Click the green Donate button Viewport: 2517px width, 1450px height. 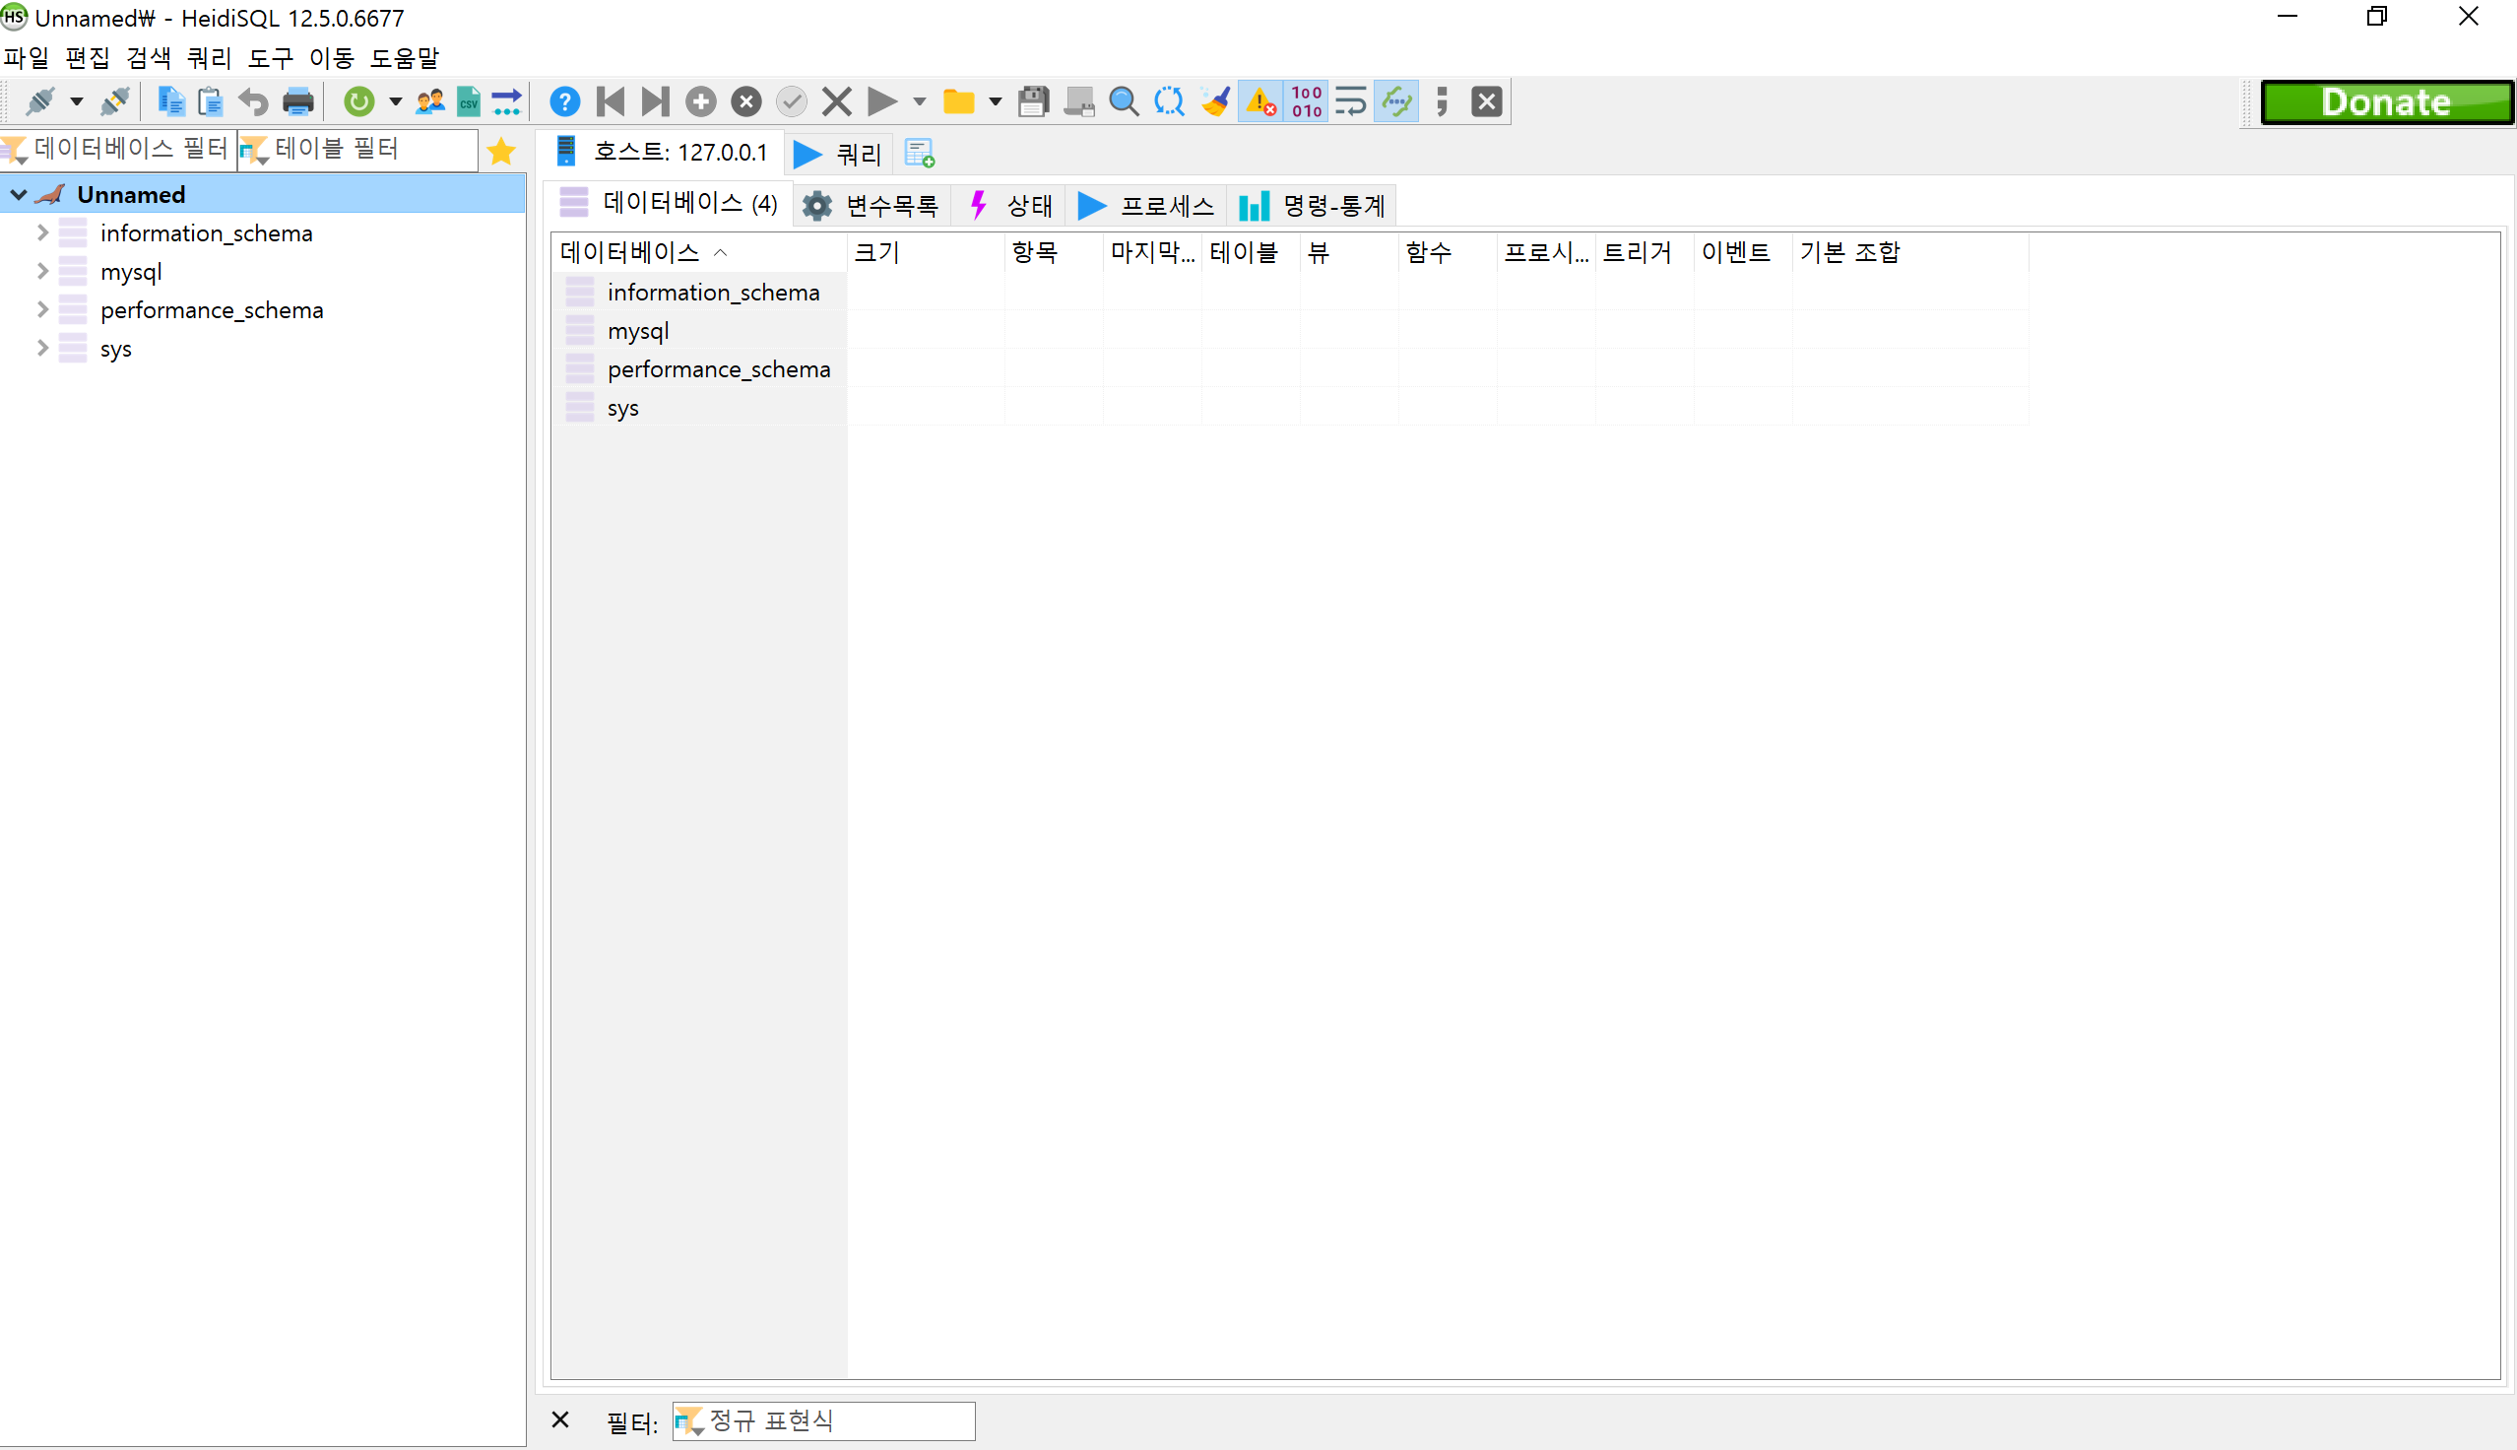[2386, 101]
